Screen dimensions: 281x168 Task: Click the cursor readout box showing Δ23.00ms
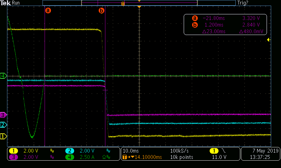(x=225, y=24)
